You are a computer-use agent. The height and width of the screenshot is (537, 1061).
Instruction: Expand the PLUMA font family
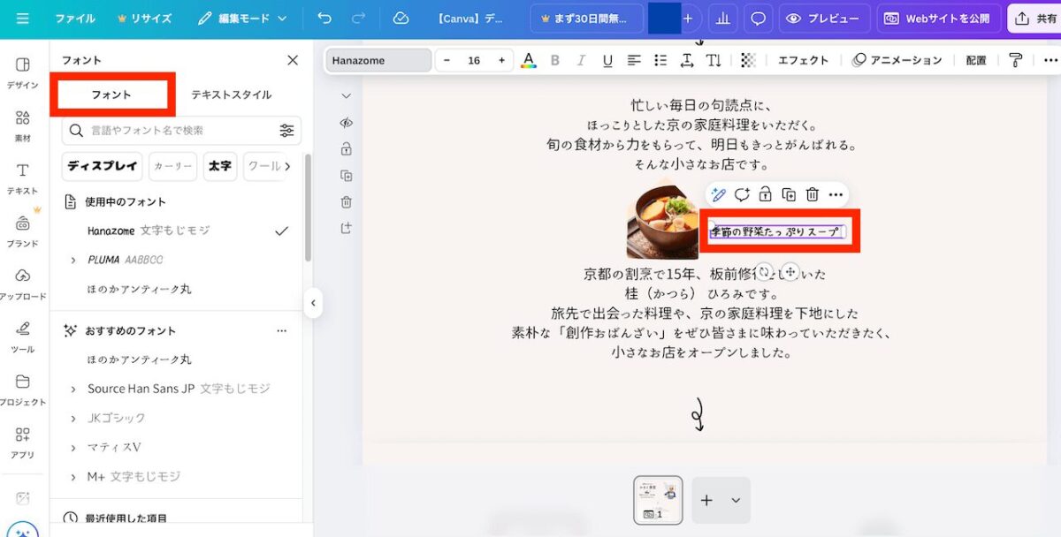pyautogui.click(x=73, y=261)
